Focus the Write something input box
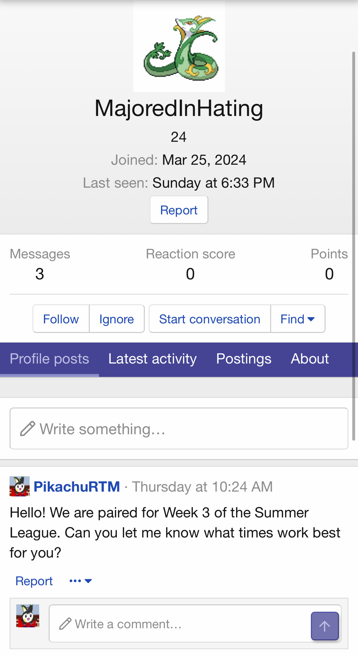 pos(191,429)
